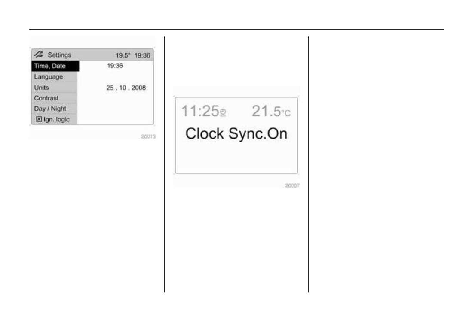Screen dimensions: 463x309
Task: Click the 21.5 °C temperature readout
Action: 271,111
